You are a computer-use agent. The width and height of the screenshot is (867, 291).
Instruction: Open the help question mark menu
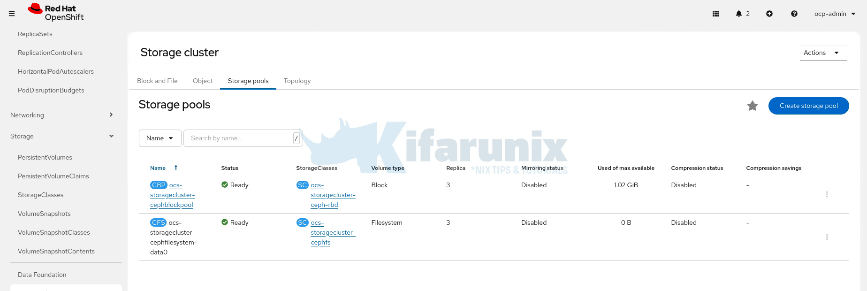click(x=794, y=14)
